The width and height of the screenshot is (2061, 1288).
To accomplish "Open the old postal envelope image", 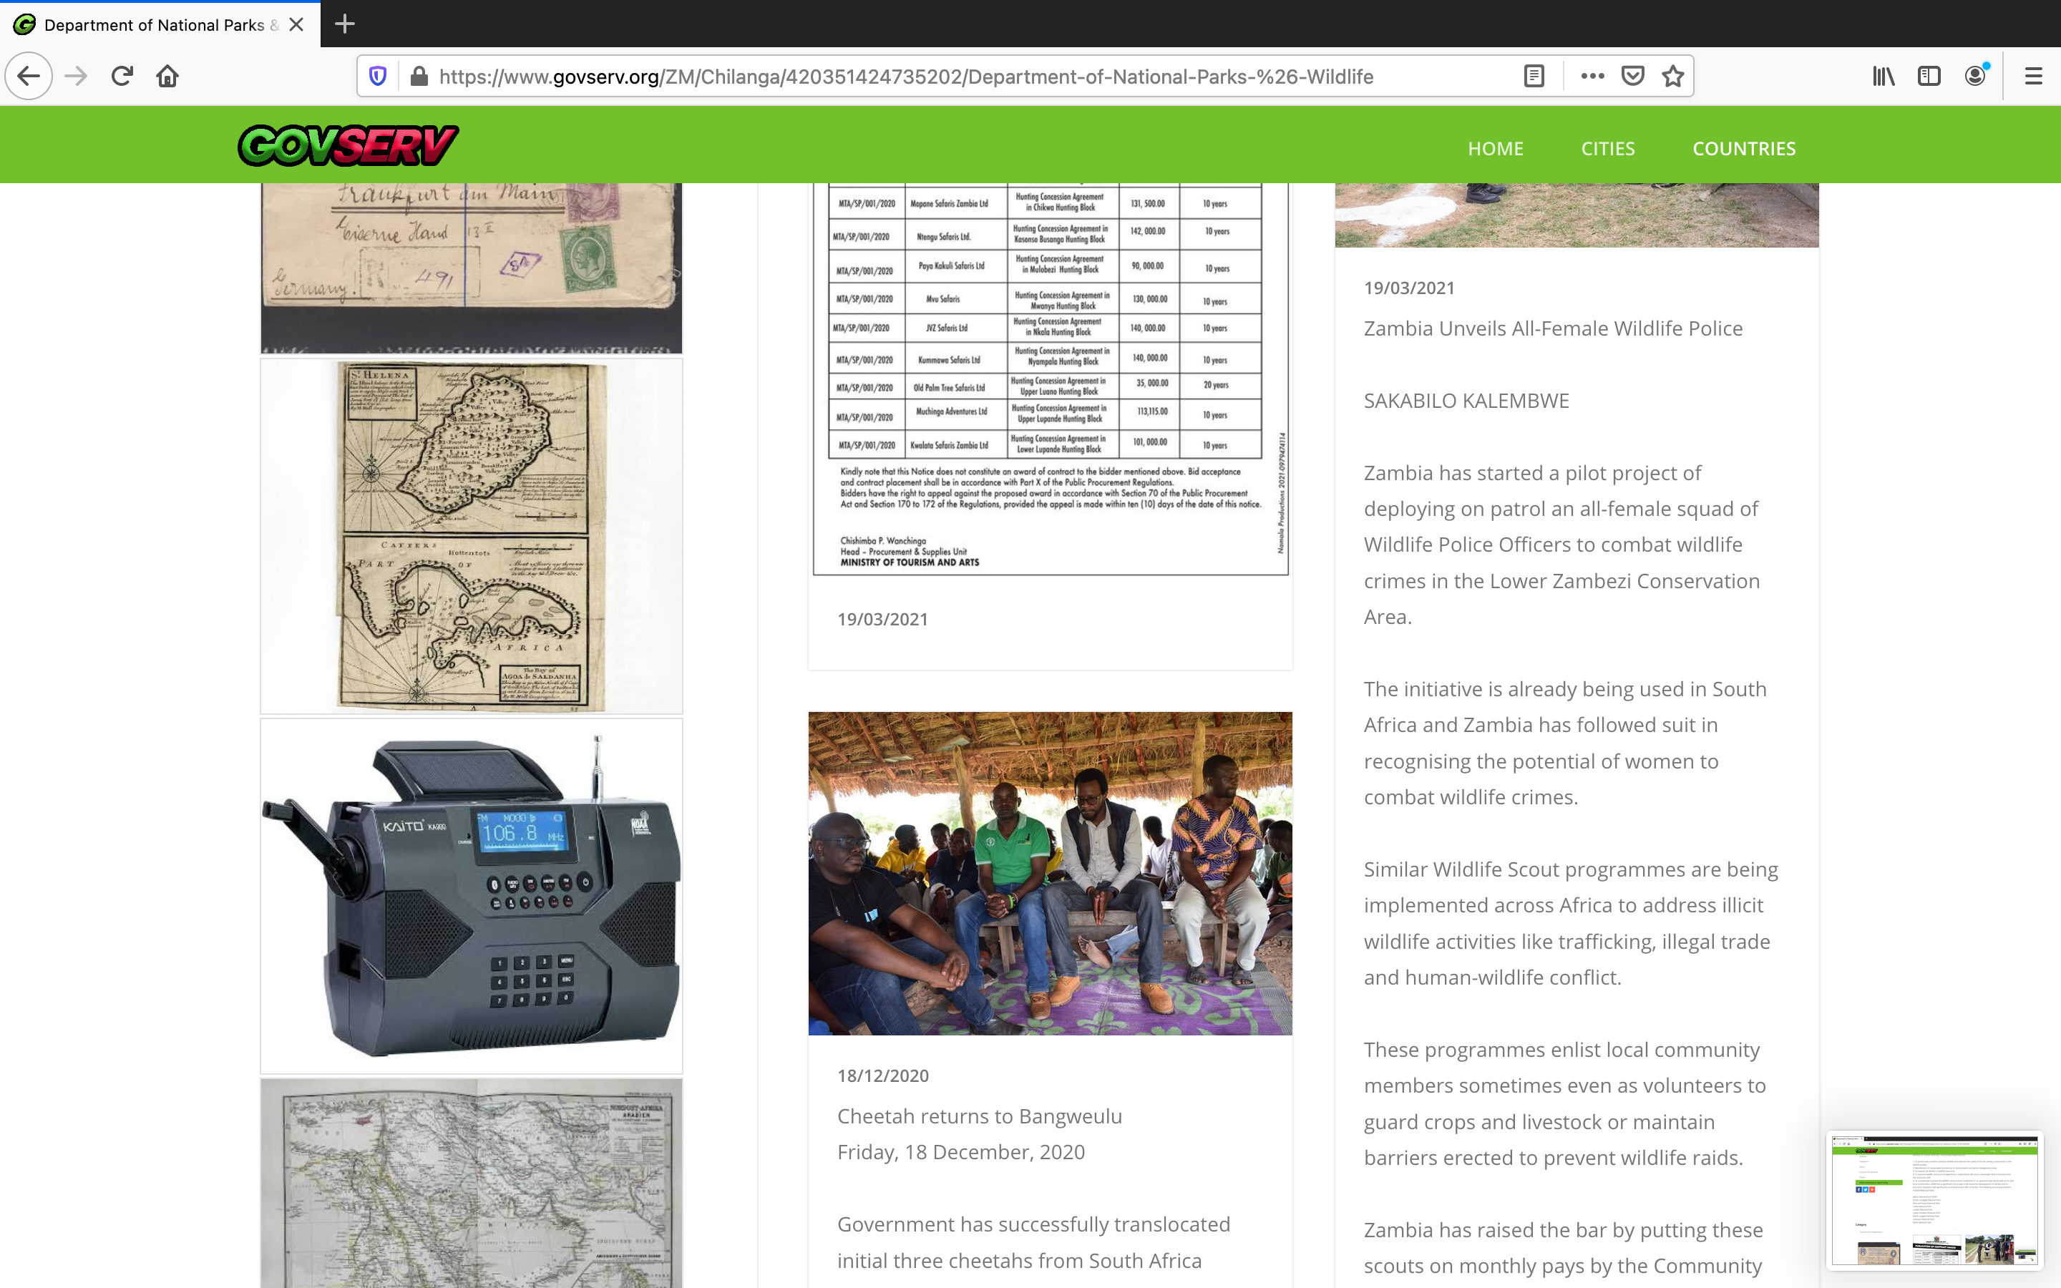I will [471, 268].
